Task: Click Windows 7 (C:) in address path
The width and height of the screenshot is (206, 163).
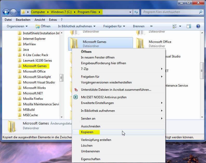Action: point(61,12)
